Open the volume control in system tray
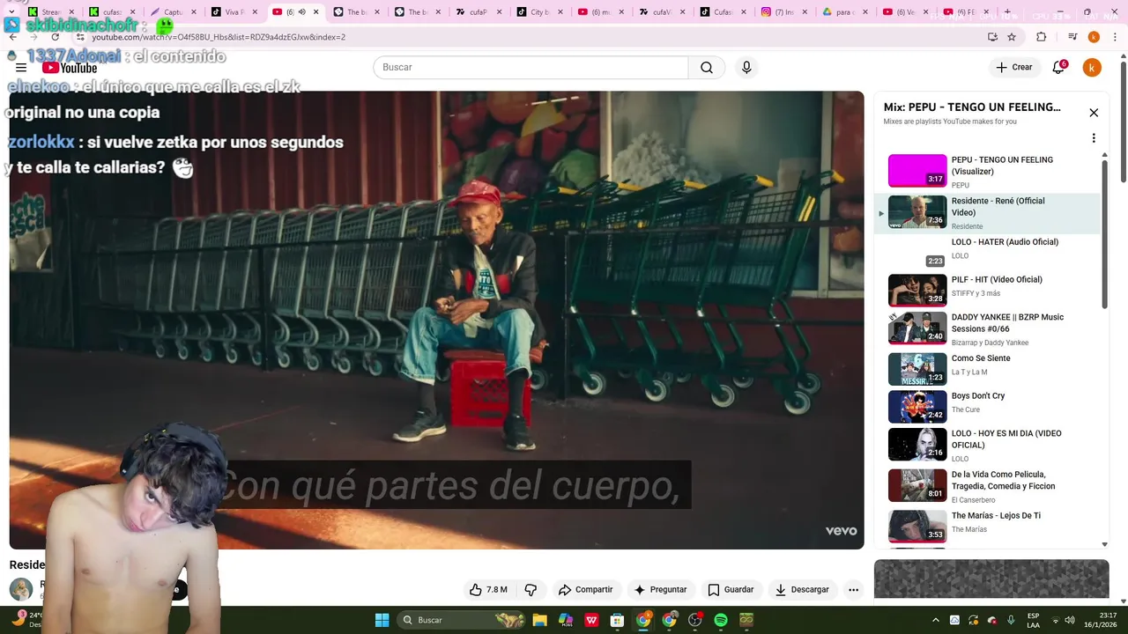This screenshot has width=1128, height=634. (1070, 620)
